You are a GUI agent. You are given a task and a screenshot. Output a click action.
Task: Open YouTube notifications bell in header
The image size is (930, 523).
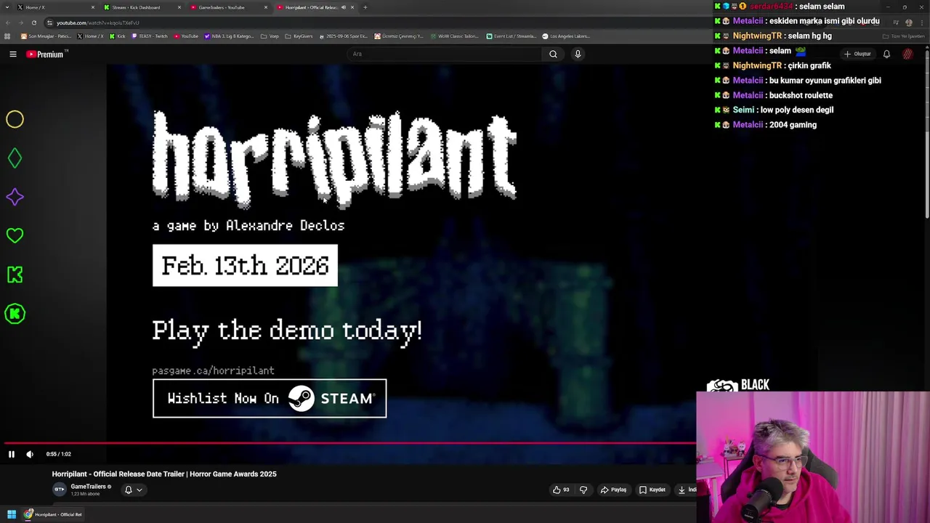click(886, 54)
